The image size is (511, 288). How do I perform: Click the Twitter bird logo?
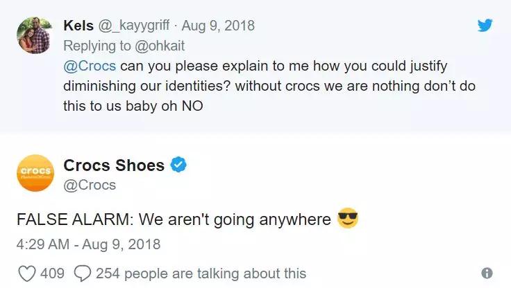click(485, 26)
